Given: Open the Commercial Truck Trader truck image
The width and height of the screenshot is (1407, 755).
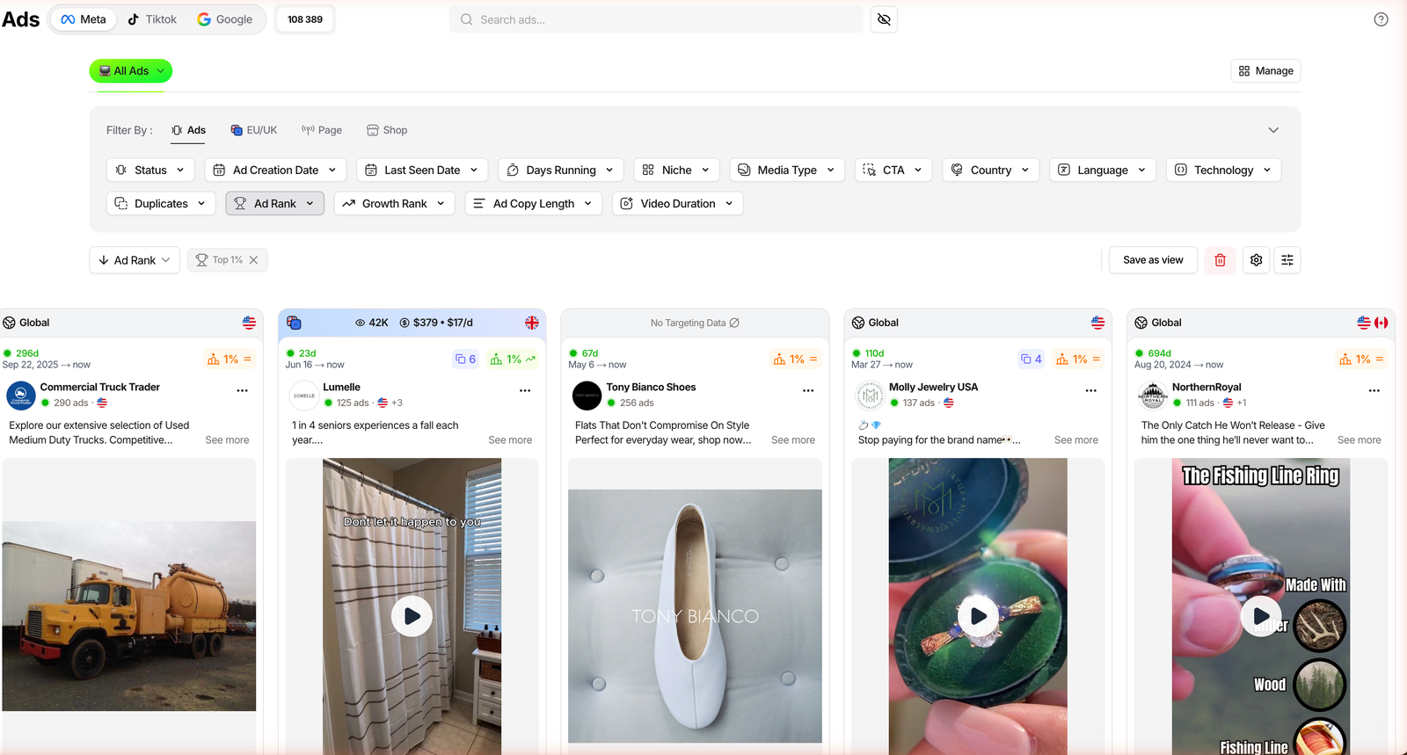Looking at the screenshot, I should [x=129, y=616].
